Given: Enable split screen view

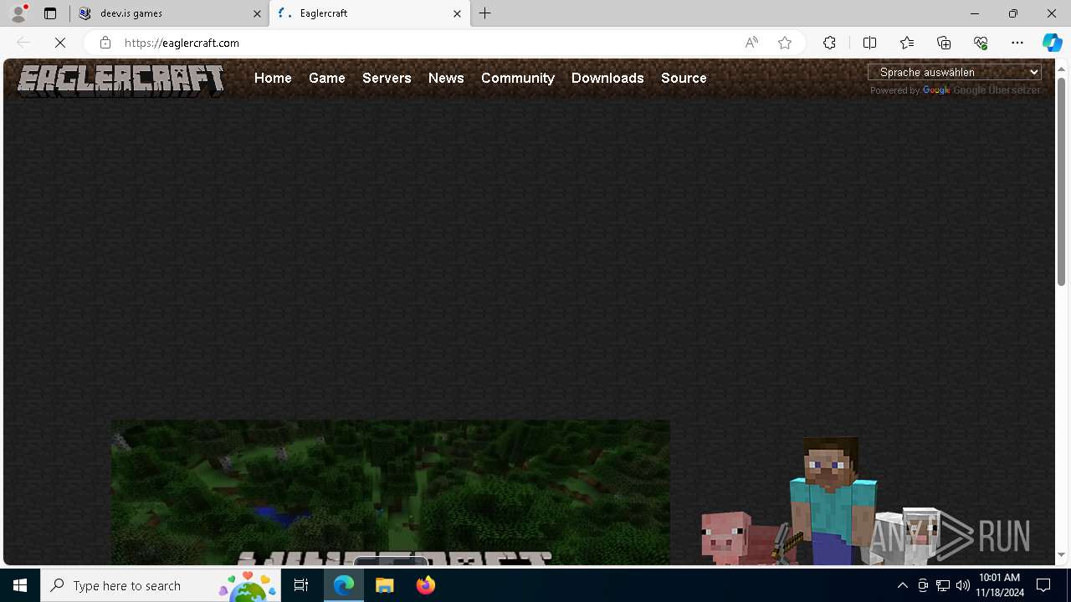Looking at the screenshot, I should [x=869, y=43].
